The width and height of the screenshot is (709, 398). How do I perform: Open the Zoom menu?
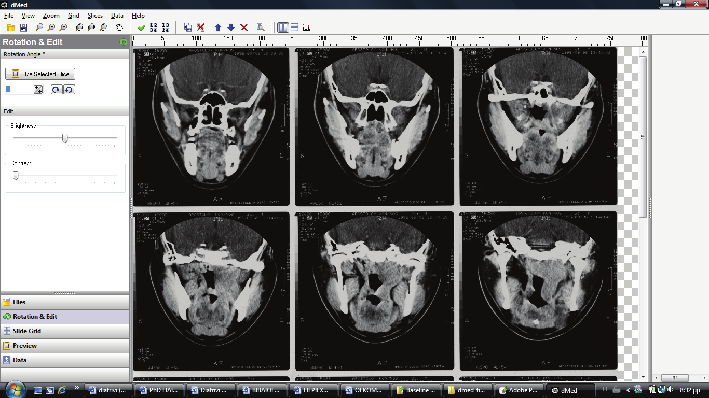51,16
